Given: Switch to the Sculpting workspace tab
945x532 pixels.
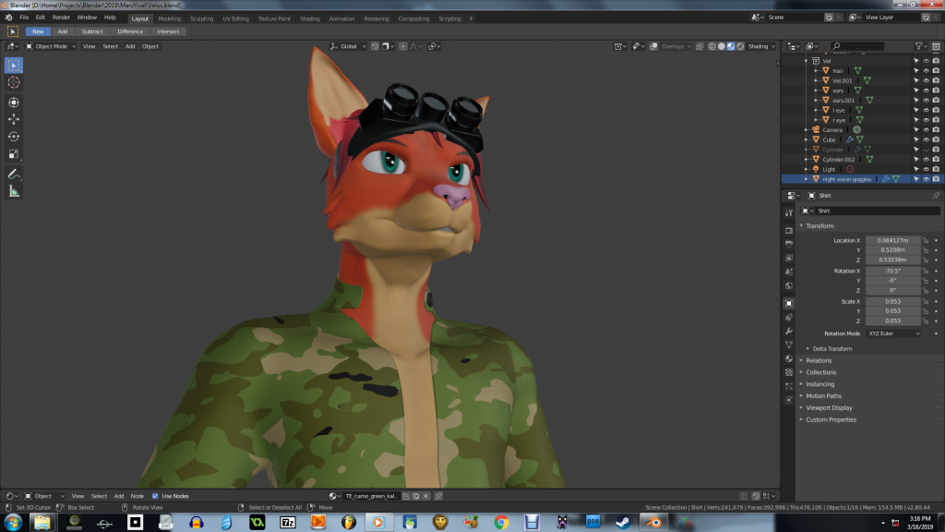Looking at the screenshot, I should point(201,18).
